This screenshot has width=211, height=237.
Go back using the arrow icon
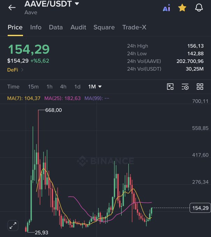tap(12, 7)
